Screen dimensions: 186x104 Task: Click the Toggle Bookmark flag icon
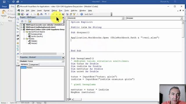18,54
